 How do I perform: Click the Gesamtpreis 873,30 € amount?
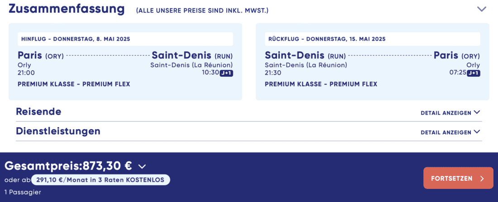(x=107, y=166)
